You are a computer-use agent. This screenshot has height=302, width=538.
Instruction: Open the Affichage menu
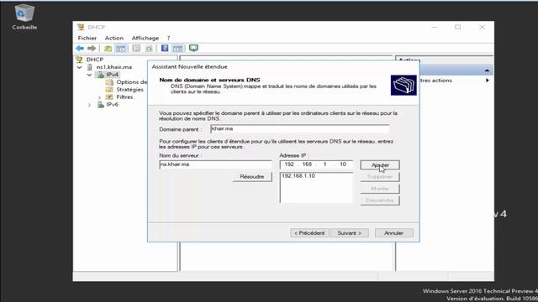(145, 38)
